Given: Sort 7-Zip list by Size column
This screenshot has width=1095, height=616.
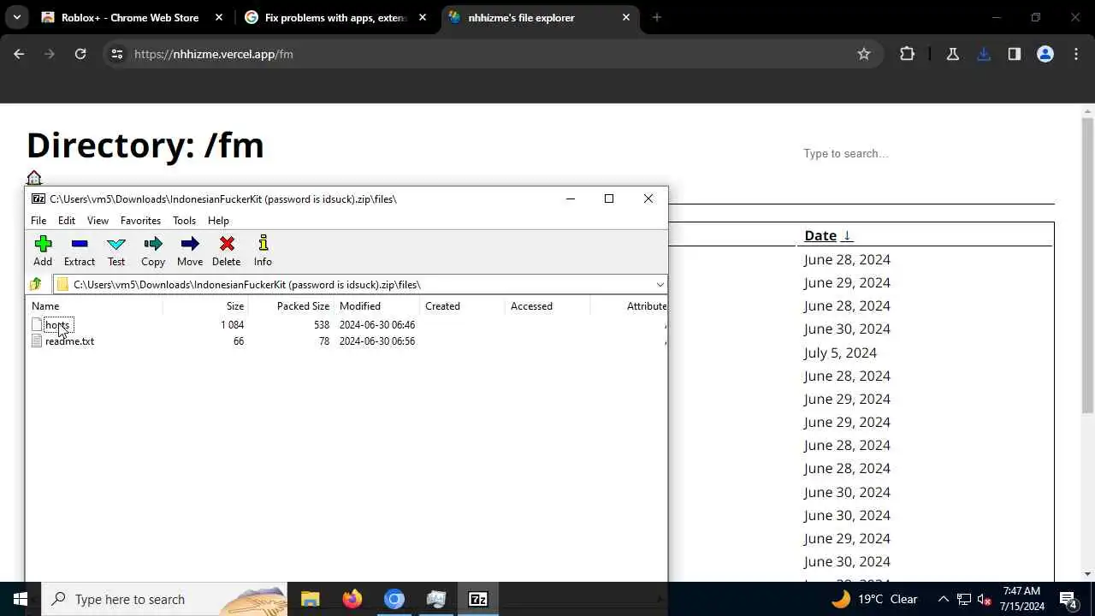Looking at the screenshot, I should coord(205,306).
